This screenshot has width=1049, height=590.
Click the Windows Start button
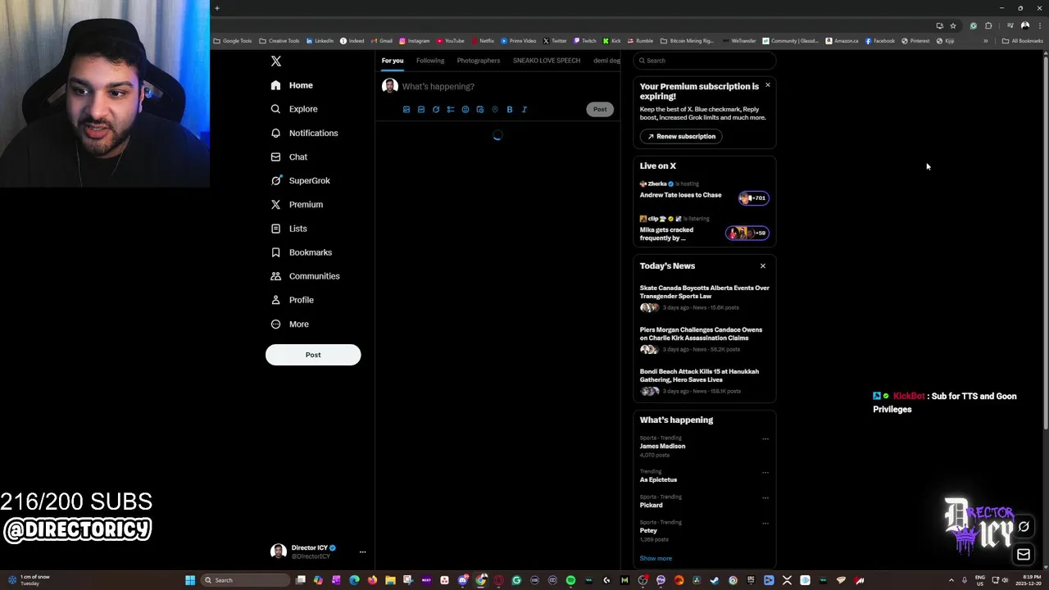click(190, 580)
